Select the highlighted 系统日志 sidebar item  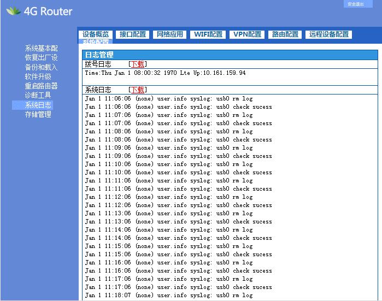click(38, 105)
